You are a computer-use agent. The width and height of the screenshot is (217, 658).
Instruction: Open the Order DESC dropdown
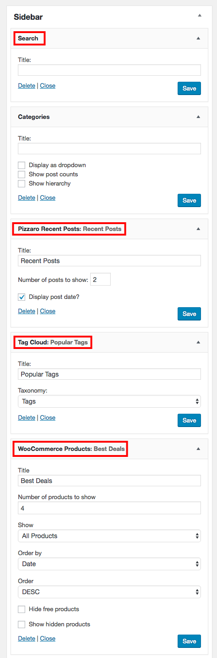[x=109, y=592]
